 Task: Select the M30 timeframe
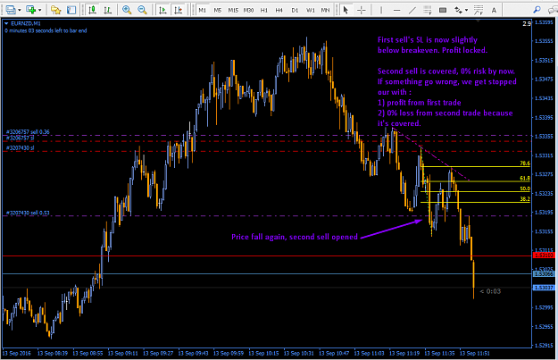pyautogui.click(x=248, y=11)
